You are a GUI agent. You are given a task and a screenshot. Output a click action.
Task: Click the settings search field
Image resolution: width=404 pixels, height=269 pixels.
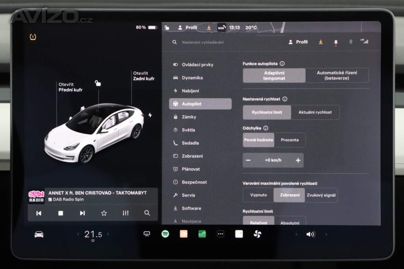[x=221, y=42]
